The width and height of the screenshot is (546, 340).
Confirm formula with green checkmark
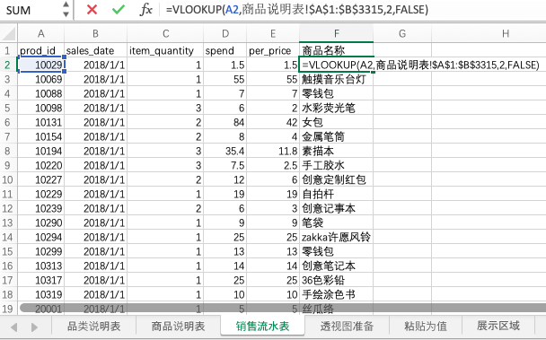click(x=119, y=9)
